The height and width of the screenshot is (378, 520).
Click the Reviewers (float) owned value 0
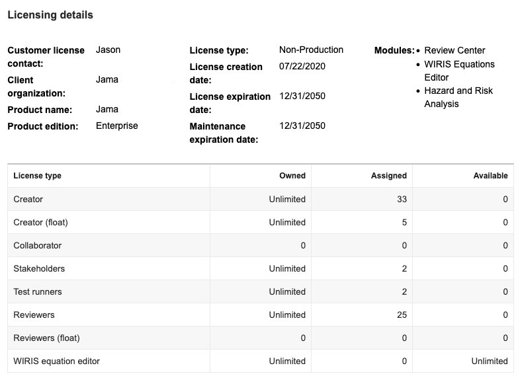(303, 338)
